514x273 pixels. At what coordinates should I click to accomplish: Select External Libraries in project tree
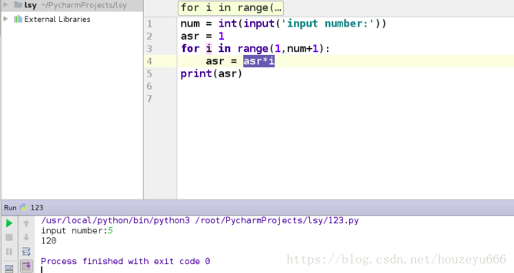tap(57, 19)
